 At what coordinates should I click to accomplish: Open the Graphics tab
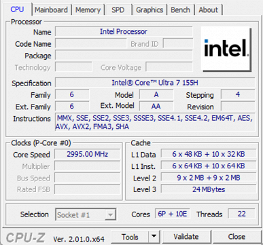pyautogui.click(x=150, y=10)
